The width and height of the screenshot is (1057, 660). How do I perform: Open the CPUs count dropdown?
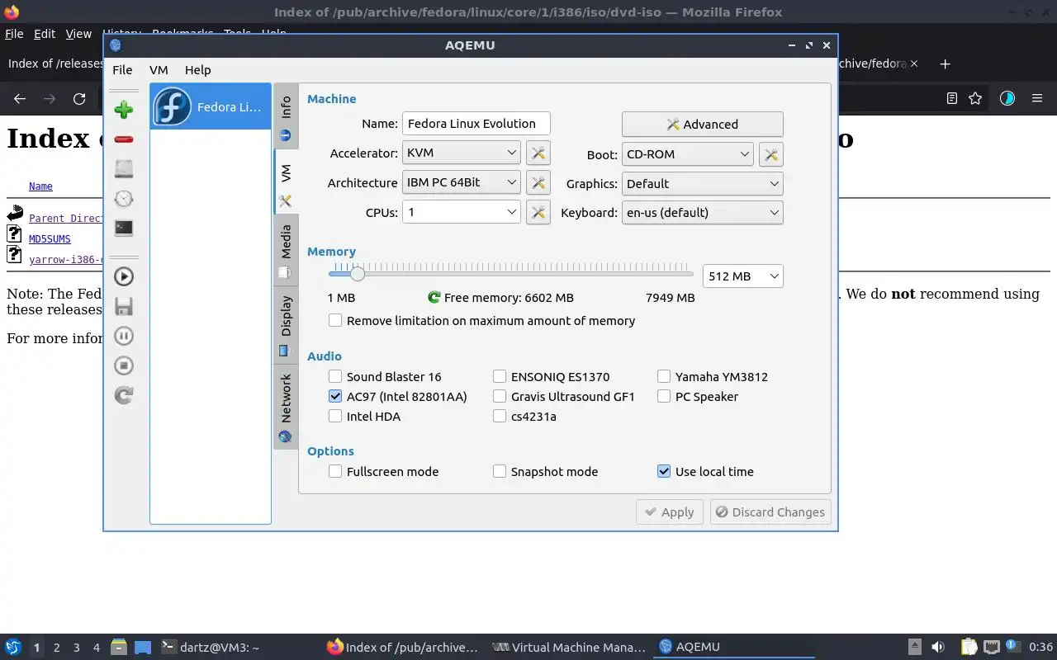point(461,212)
